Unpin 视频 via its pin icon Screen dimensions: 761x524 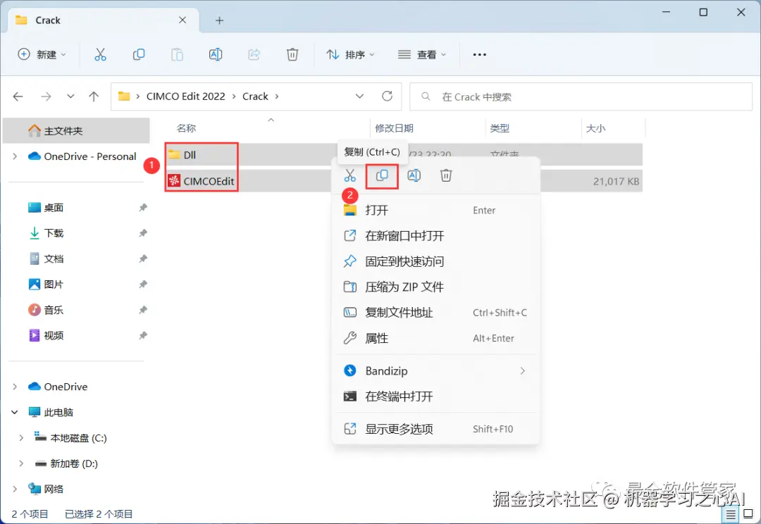(x=142, y=335)
